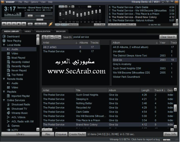The height and width of the screenshot is (142, 180).
Task: Open the playlist list management button
Action: point(133,25)
